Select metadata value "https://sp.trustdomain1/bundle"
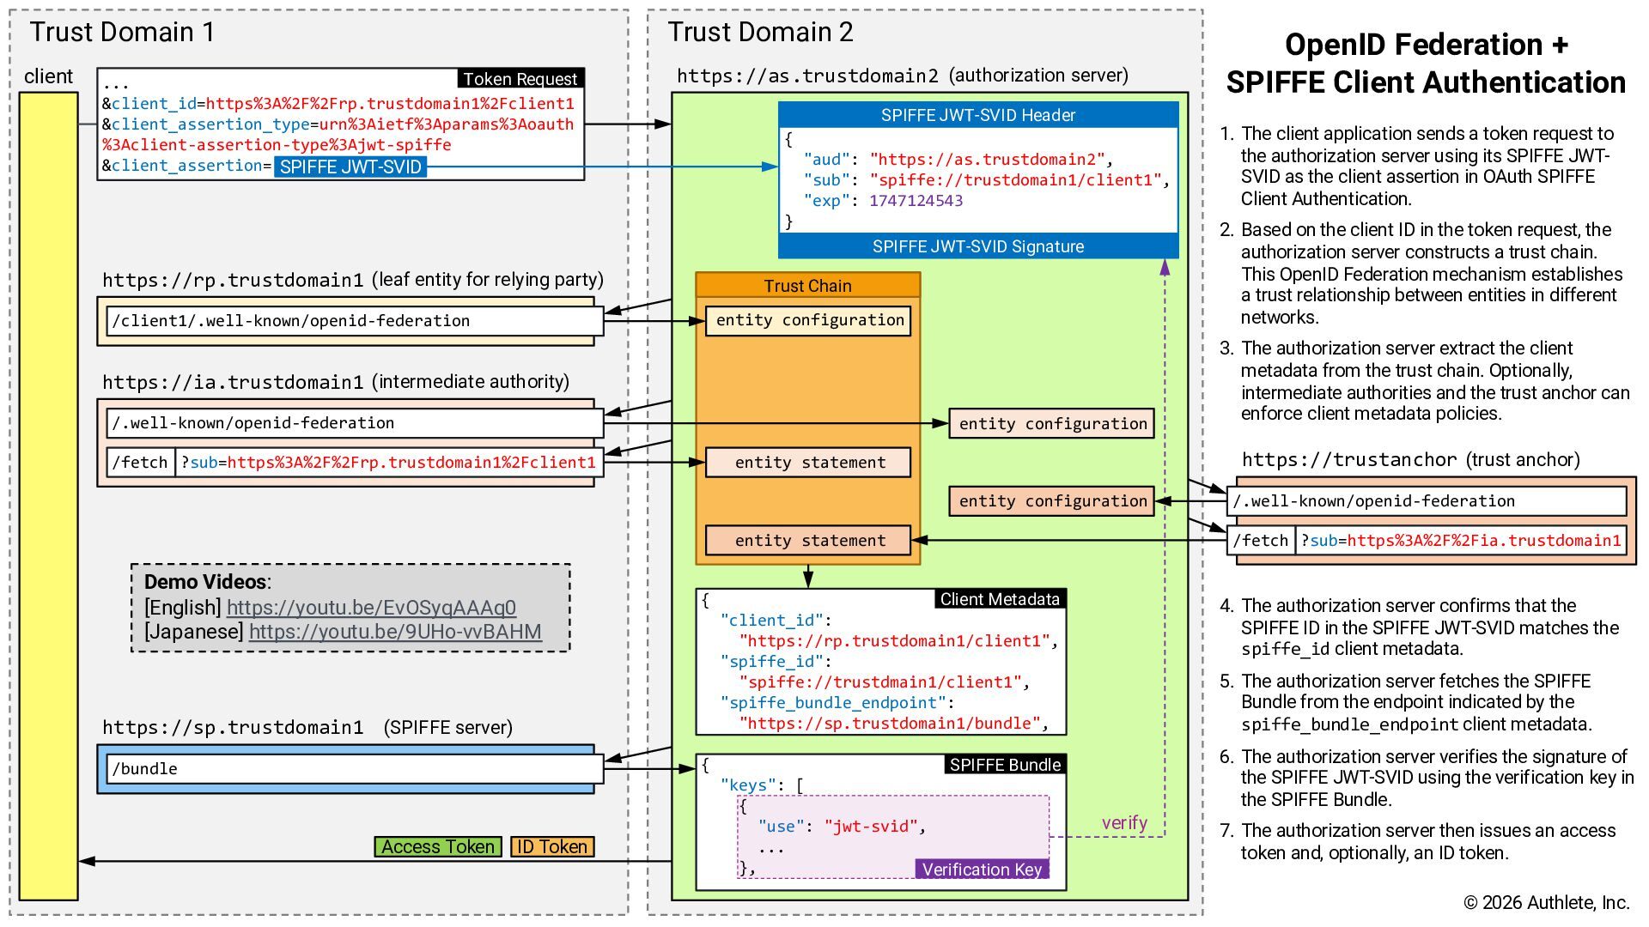Image resolution: width=1649 pixels, height=927 pixels. coord(889,724)
